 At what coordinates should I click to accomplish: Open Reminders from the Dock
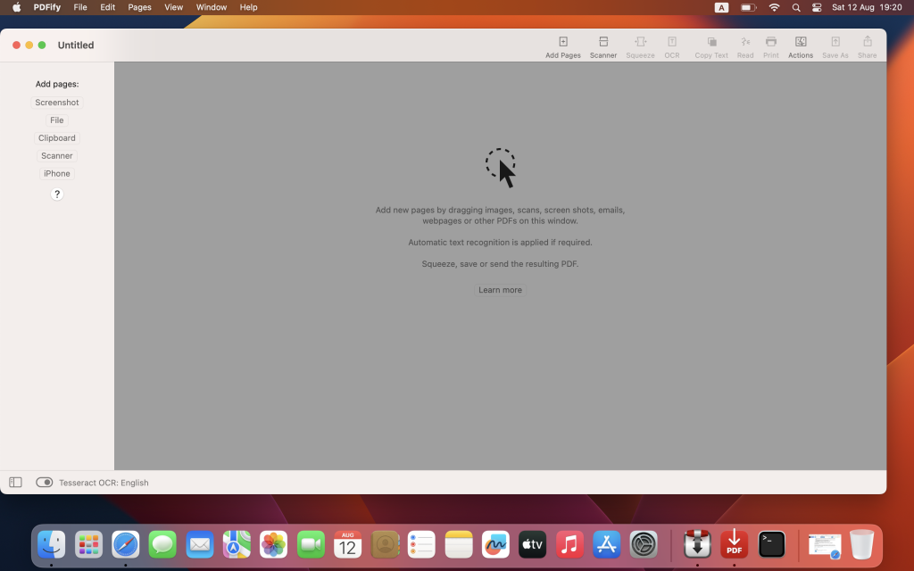[421, 544]
